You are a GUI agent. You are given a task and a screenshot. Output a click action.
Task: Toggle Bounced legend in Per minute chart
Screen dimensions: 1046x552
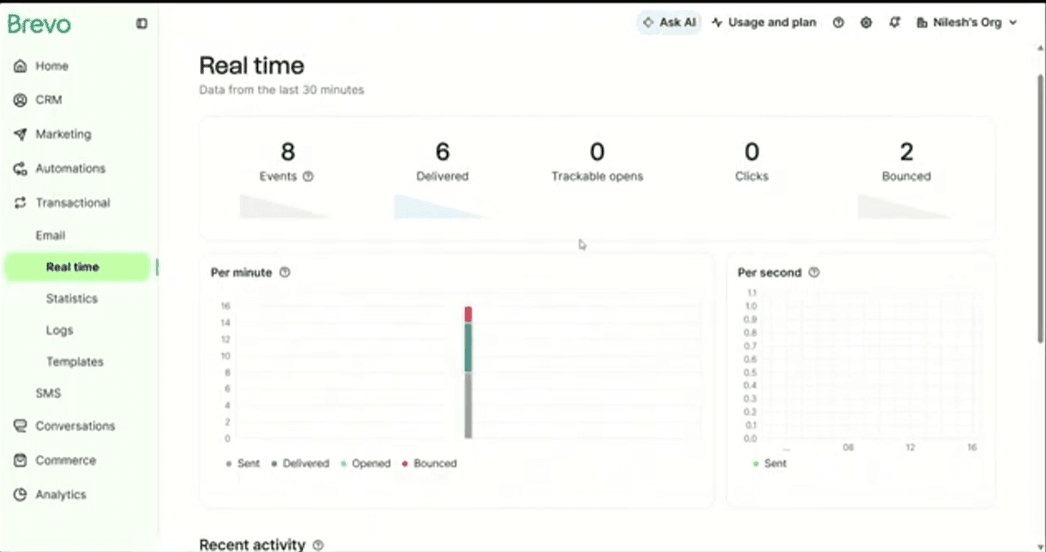click(x=429, y=463)
